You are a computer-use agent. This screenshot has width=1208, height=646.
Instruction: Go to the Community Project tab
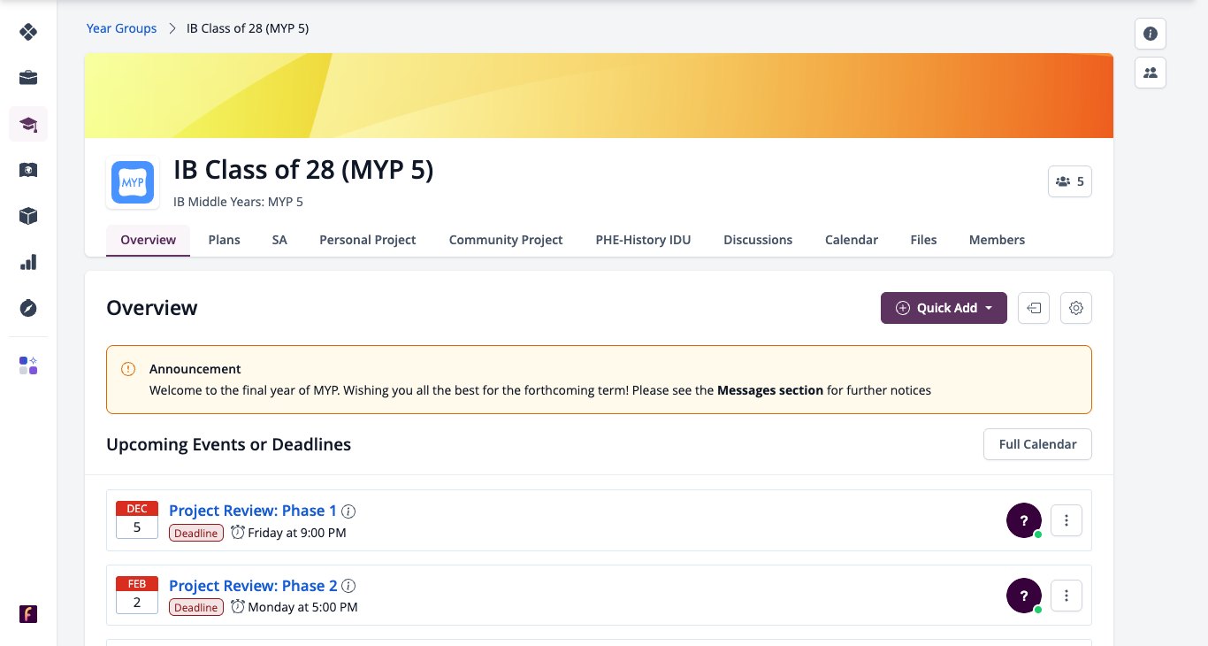pos(506,240)
